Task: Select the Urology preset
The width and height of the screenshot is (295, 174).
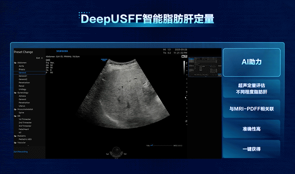Action: pos(22,89)
